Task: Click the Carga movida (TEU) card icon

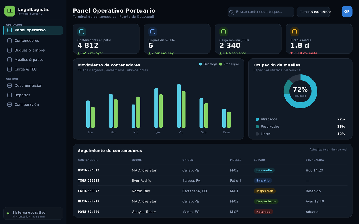Action: (x=224, y=32)
